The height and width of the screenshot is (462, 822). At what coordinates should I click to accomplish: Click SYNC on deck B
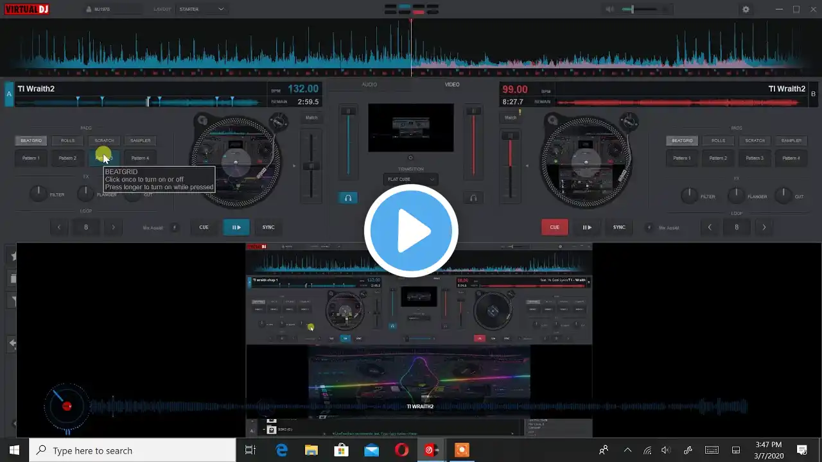coord(619,227)
